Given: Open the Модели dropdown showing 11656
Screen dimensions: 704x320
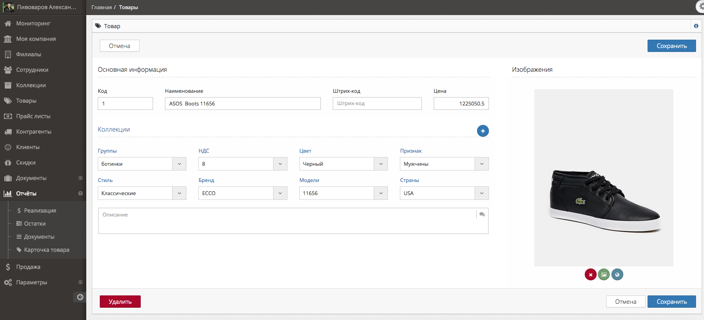Looking at the screenshot, I should point(343,193).
